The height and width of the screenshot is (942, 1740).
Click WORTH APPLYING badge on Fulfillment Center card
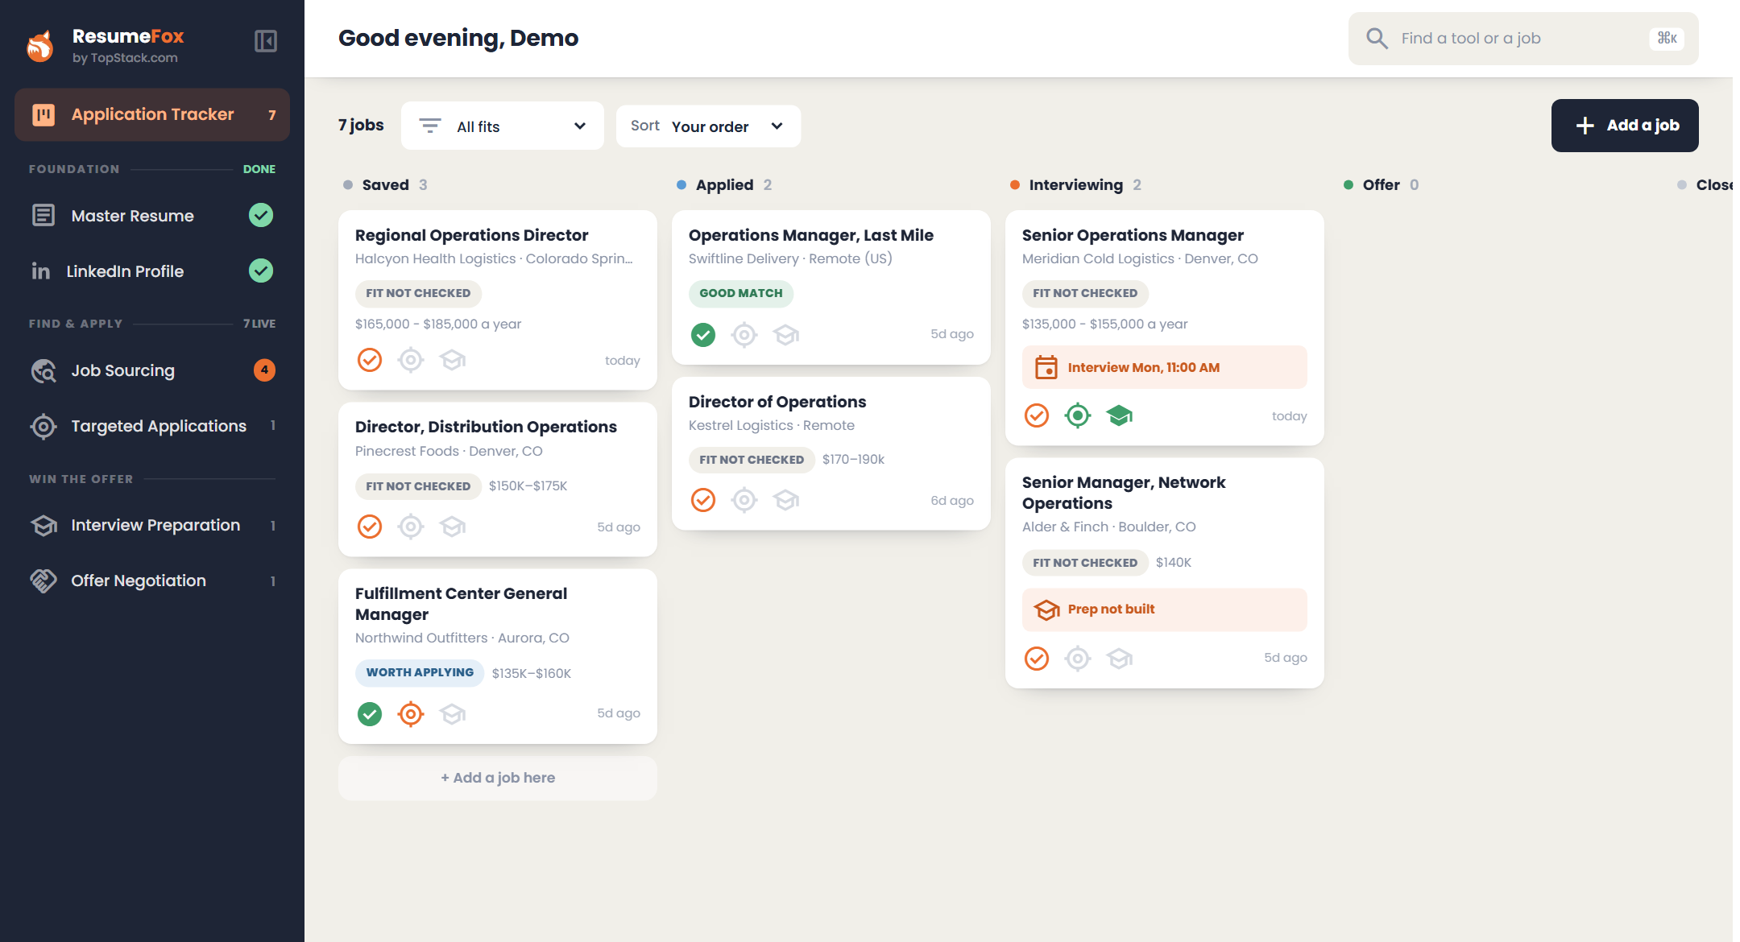(420, 672)
